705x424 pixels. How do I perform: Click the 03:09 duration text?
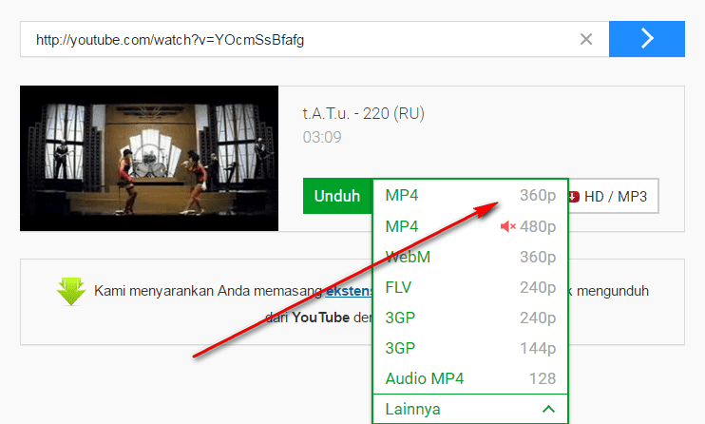[x=322, y=137]
